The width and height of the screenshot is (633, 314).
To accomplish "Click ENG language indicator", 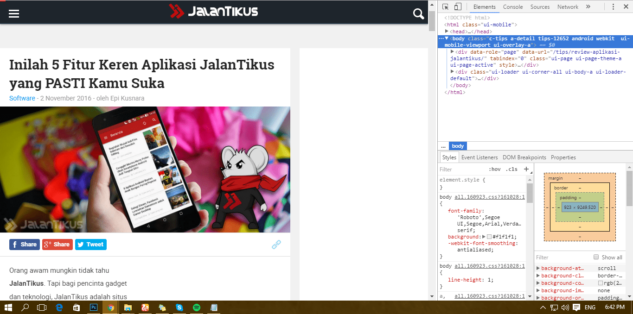I will point(590,307).
